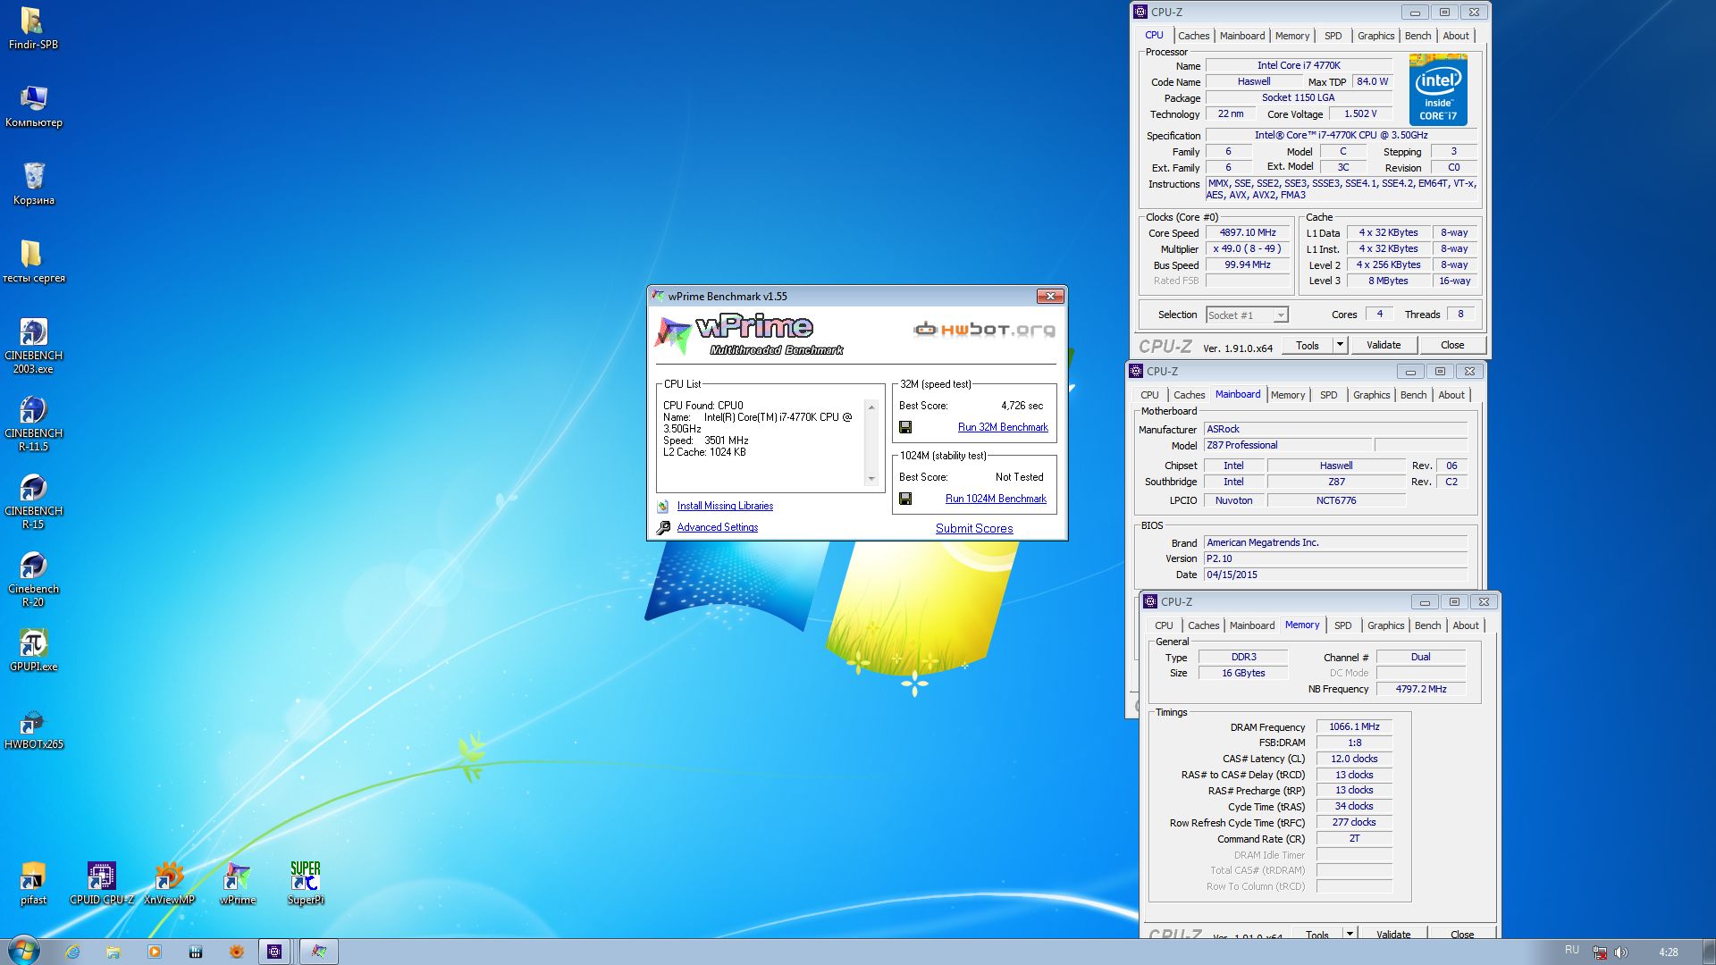Click the BIOS Date 04/15/2015 field
The height and width of the screenshot is (965, 1716).
(1335, 575)
